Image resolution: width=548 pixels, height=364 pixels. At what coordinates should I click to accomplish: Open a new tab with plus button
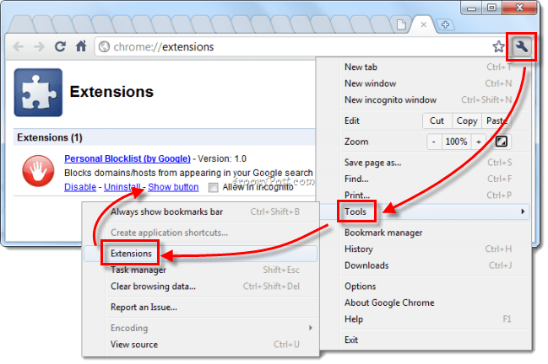pyautogui.click(x=445, y=24)
